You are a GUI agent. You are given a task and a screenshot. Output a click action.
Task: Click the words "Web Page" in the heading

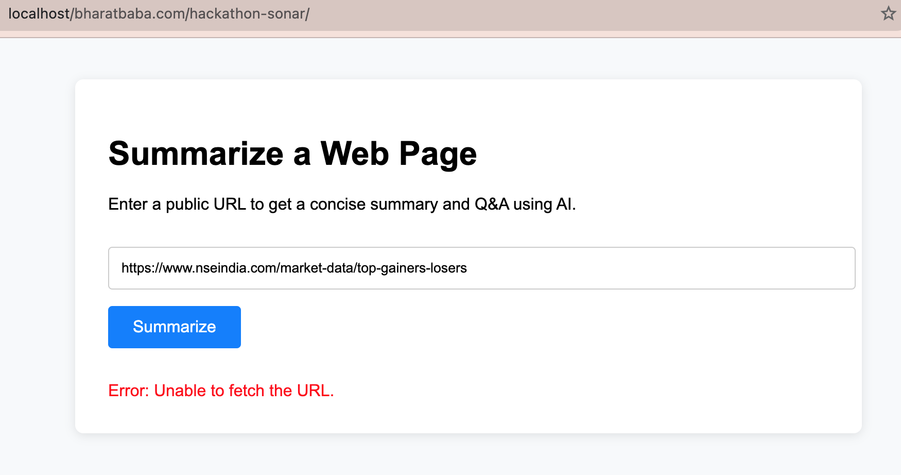pos(398,154)
